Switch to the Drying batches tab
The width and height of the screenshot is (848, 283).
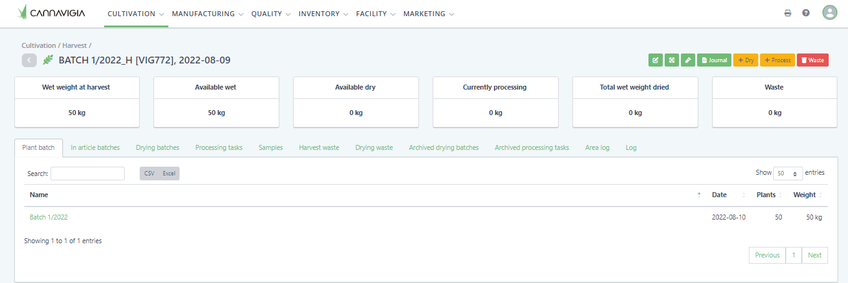coord(157,148)
